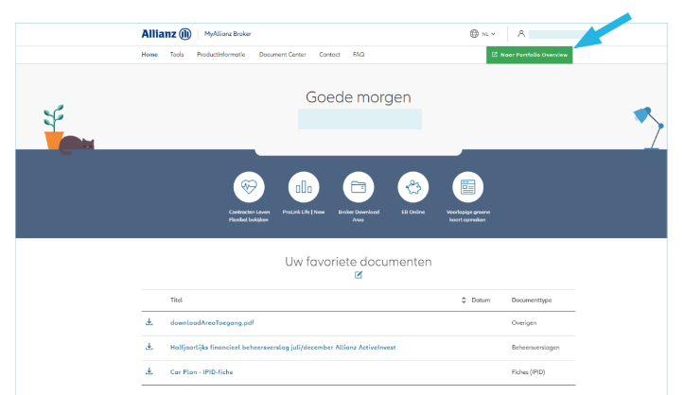Click the edit favorites pencil icon
The width and height of the screenshot is (684, 395).
pyautogui.click(x=359, y=275)
